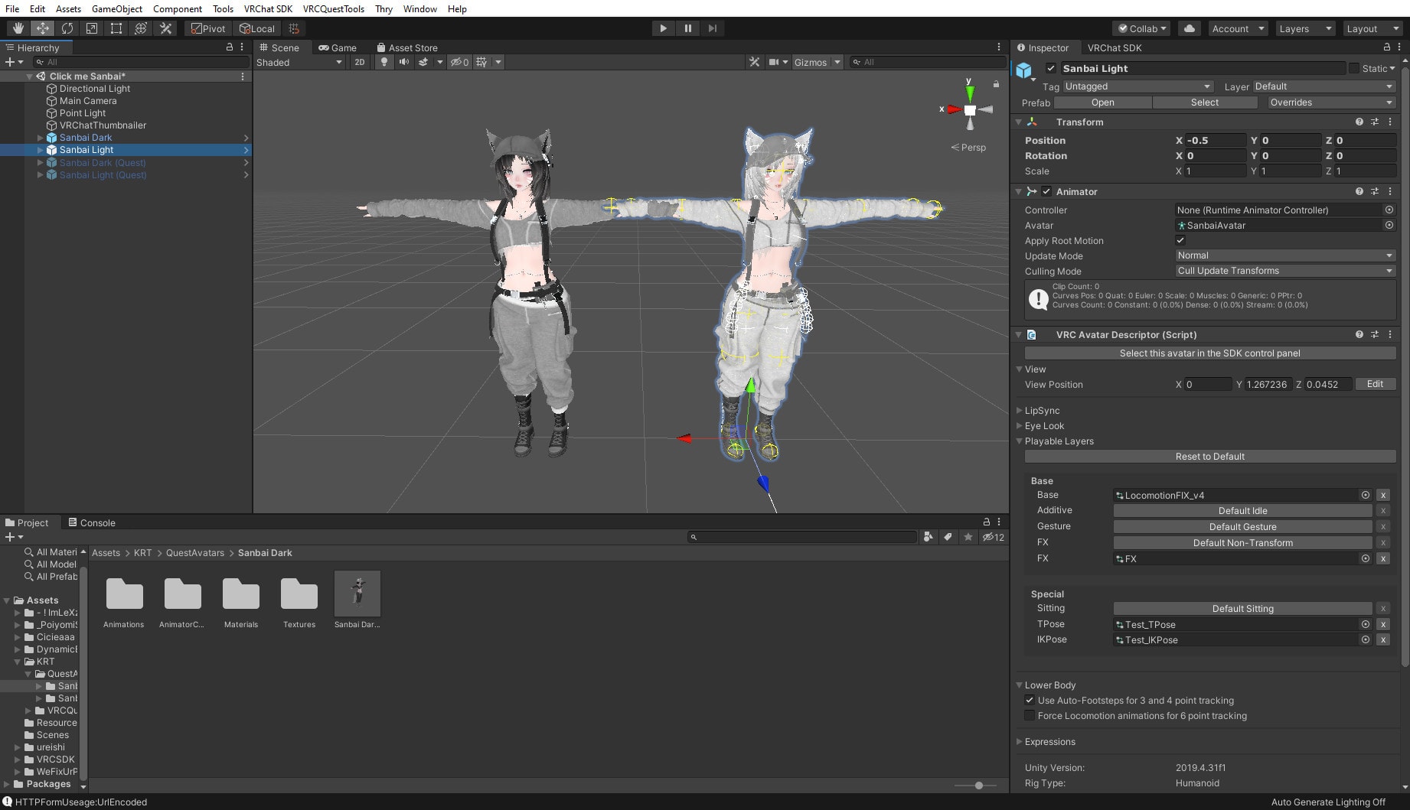Show favorites star in Project panel

click(x=968, y=537)
